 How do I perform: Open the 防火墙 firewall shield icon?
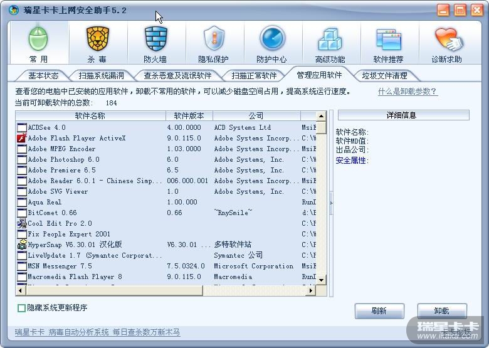[155, 39]
